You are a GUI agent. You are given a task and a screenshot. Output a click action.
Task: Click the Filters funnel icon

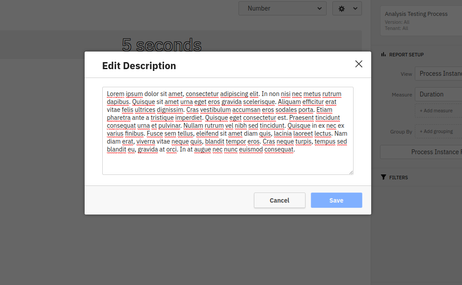[x=384, y=178]
